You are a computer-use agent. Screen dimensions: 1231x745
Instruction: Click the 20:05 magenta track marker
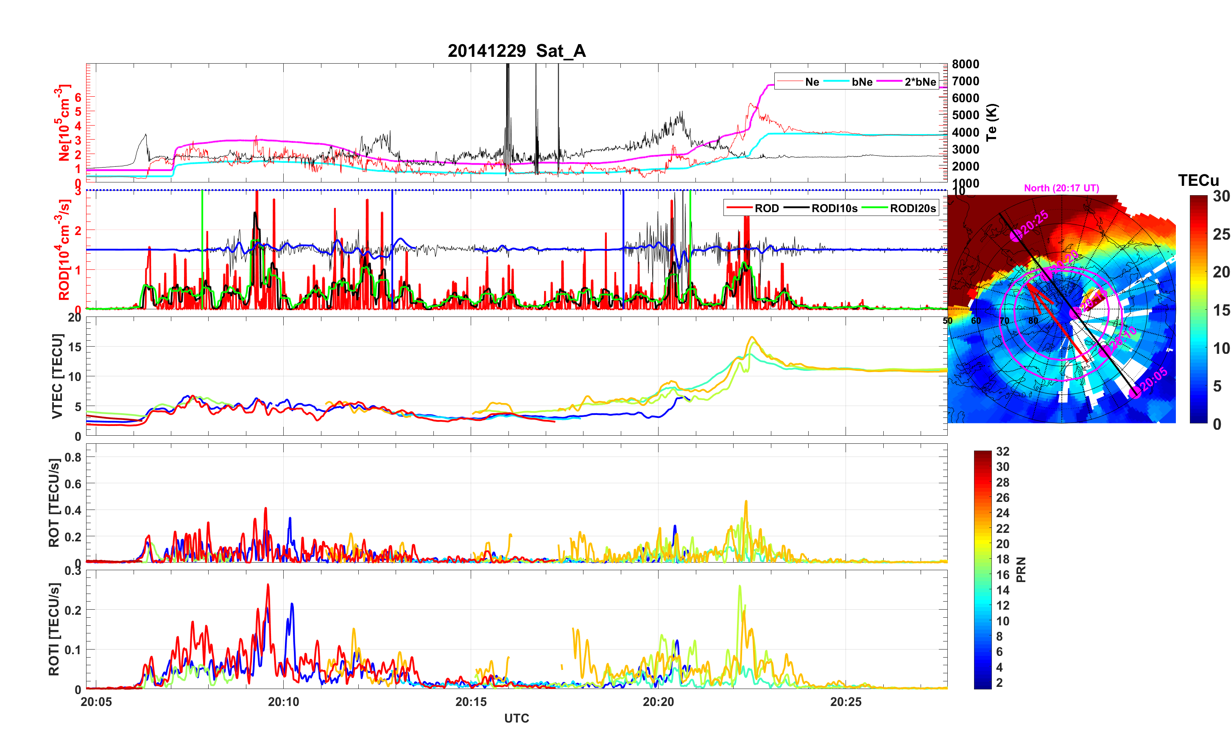coord(1135,392)
